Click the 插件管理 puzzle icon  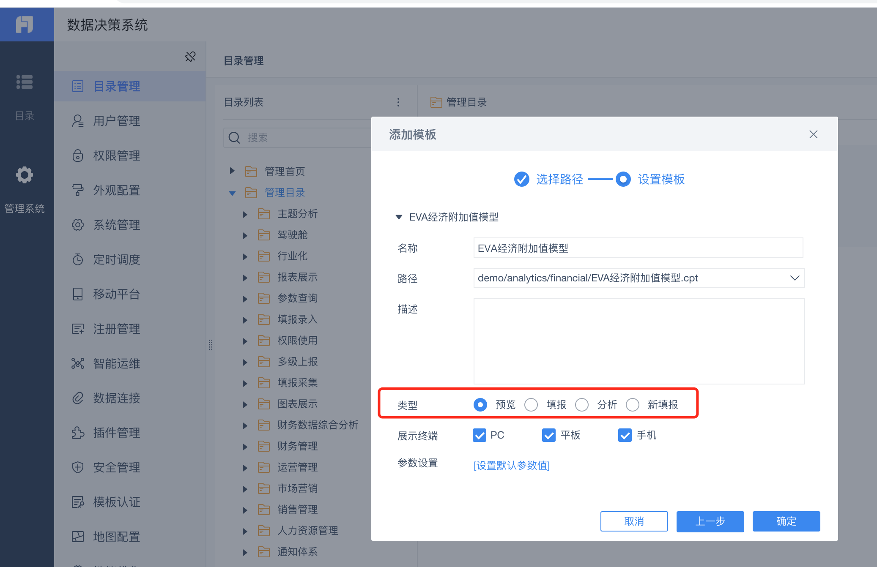point(78,433)
